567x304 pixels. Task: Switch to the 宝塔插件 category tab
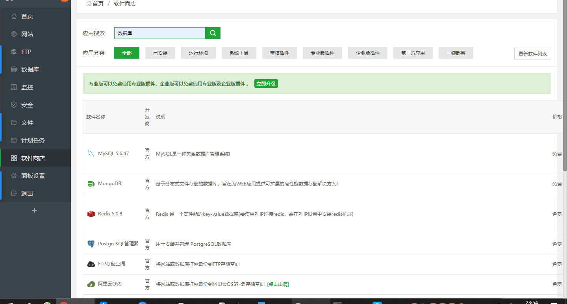point(280,53)
